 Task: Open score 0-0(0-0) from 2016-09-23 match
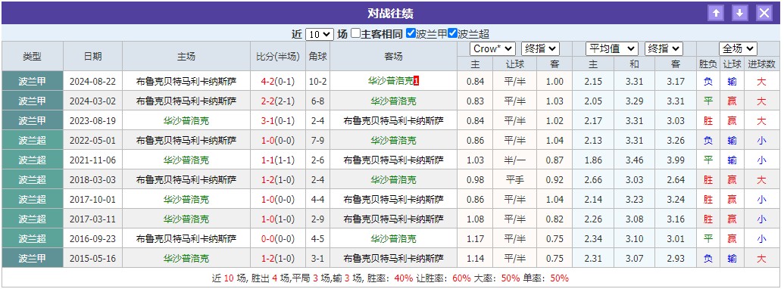coord(278,239)
